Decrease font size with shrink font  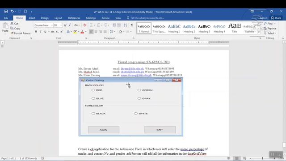pos(70,25)
